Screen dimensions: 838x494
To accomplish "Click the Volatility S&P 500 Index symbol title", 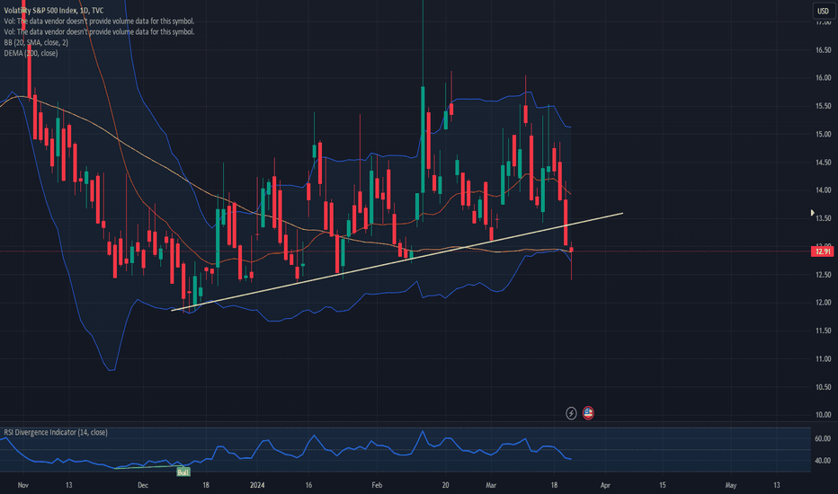I will coord(54,10).
